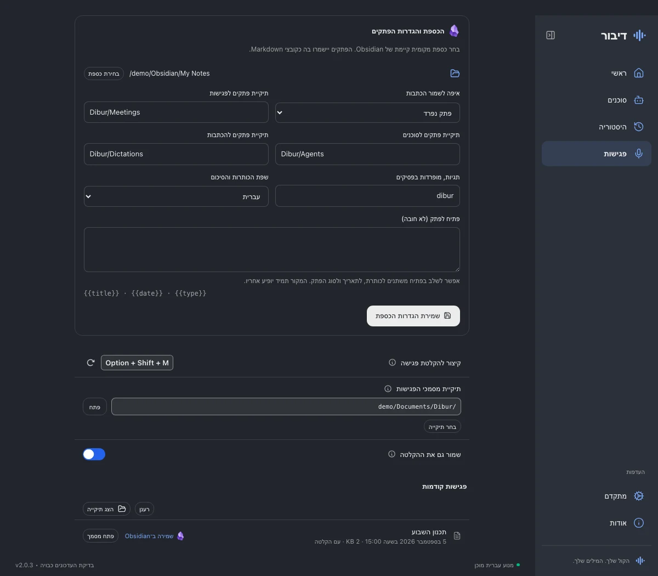Click the document icon for תכנון השבוע
The height and width of the screenshot is (576, 658).
(457, 535)
